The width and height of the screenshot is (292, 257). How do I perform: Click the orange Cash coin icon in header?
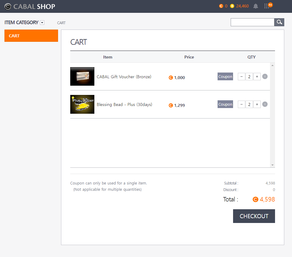pyautogui.click(x=221, y=6)
